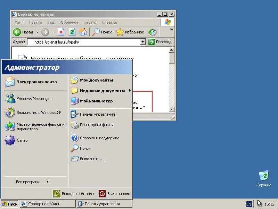Image resolution: width=278 pixels, height=209 pixels.
Task: Click the Refresh page button
Action: point(72,32)
